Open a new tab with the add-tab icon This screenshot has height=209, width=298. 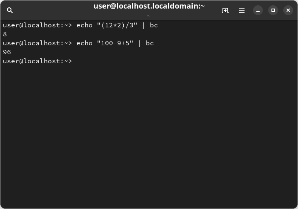[225, 10]
